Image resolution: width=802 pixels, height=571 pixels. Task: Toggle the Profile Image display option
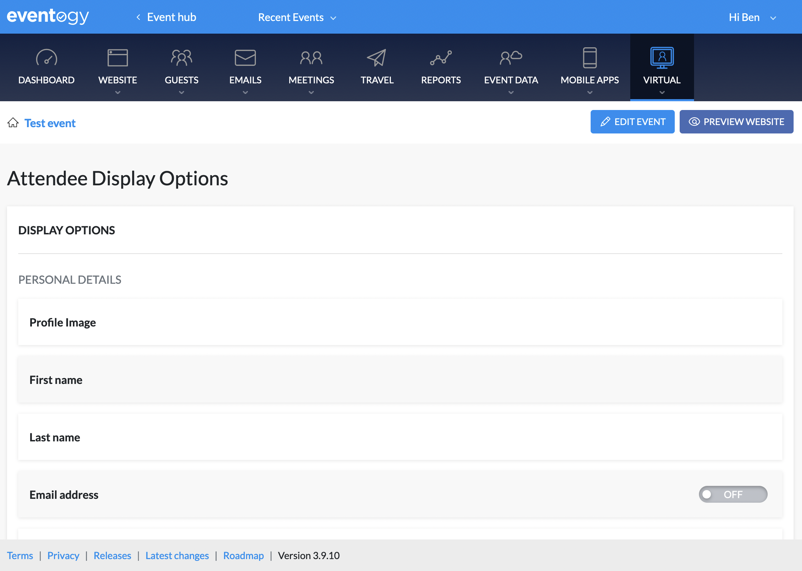(733, 322)
